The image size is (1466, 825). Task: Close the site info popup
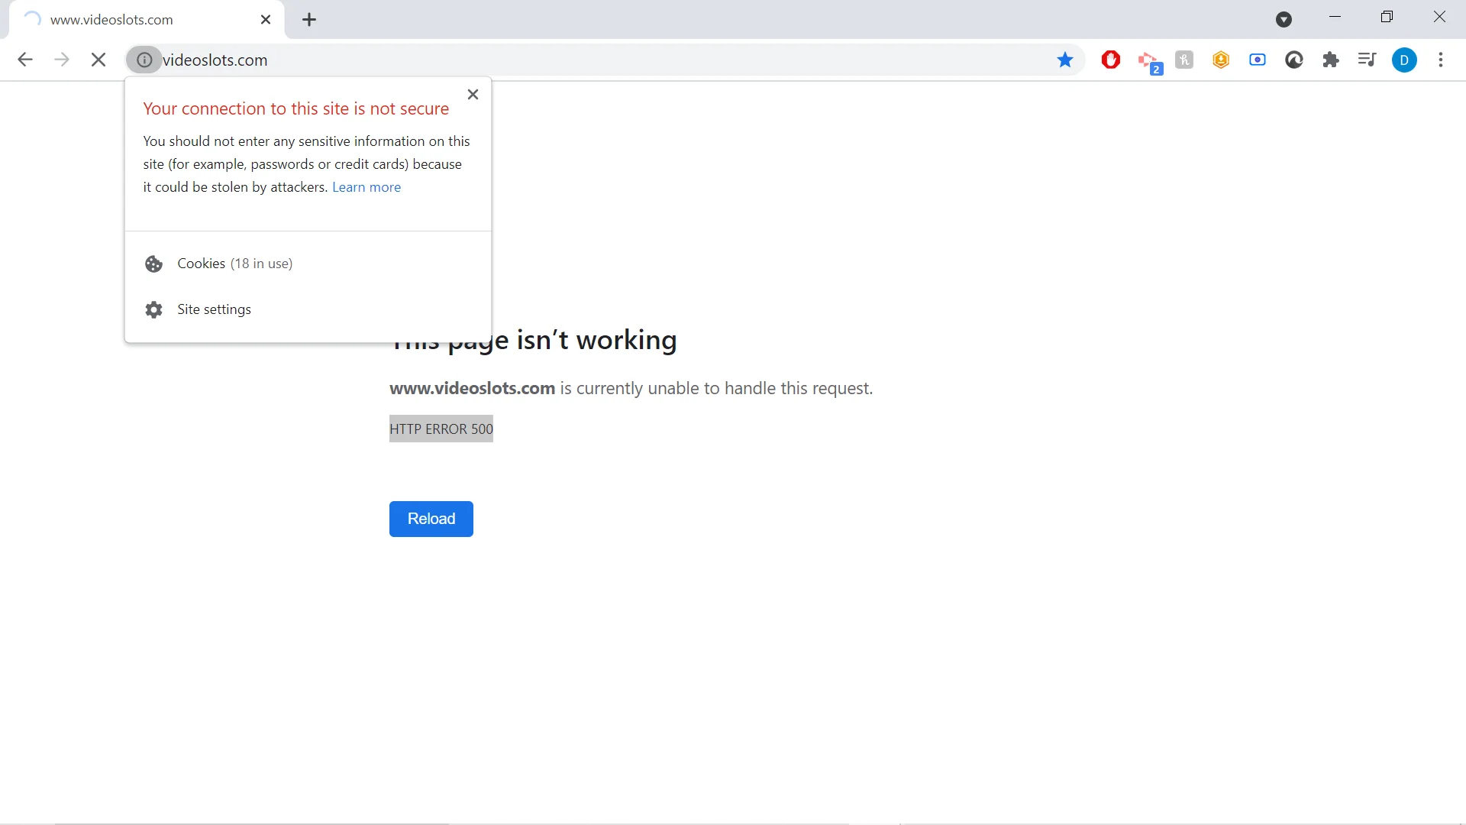point(473,95)
